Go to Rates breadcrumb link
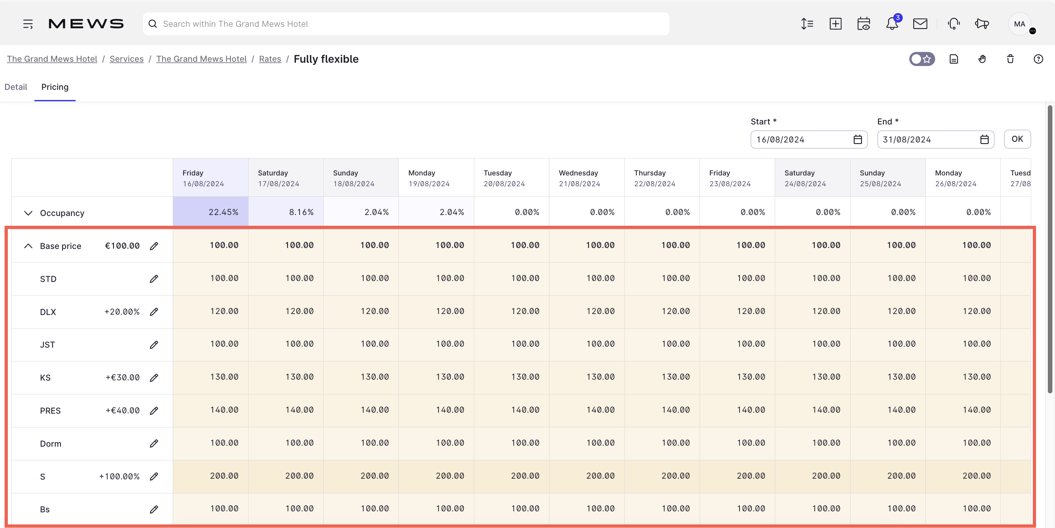 point(270,59)
